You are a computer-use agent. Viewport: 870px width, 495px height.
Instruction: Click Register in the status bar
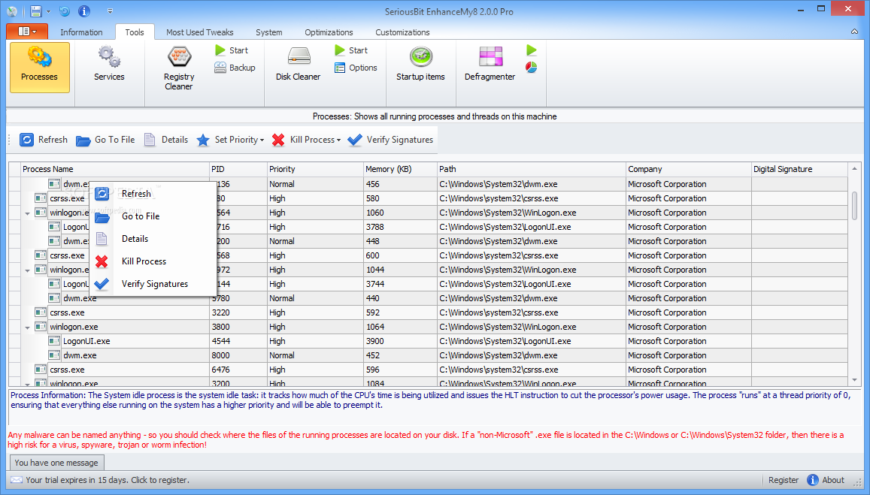tap(784, 480)
